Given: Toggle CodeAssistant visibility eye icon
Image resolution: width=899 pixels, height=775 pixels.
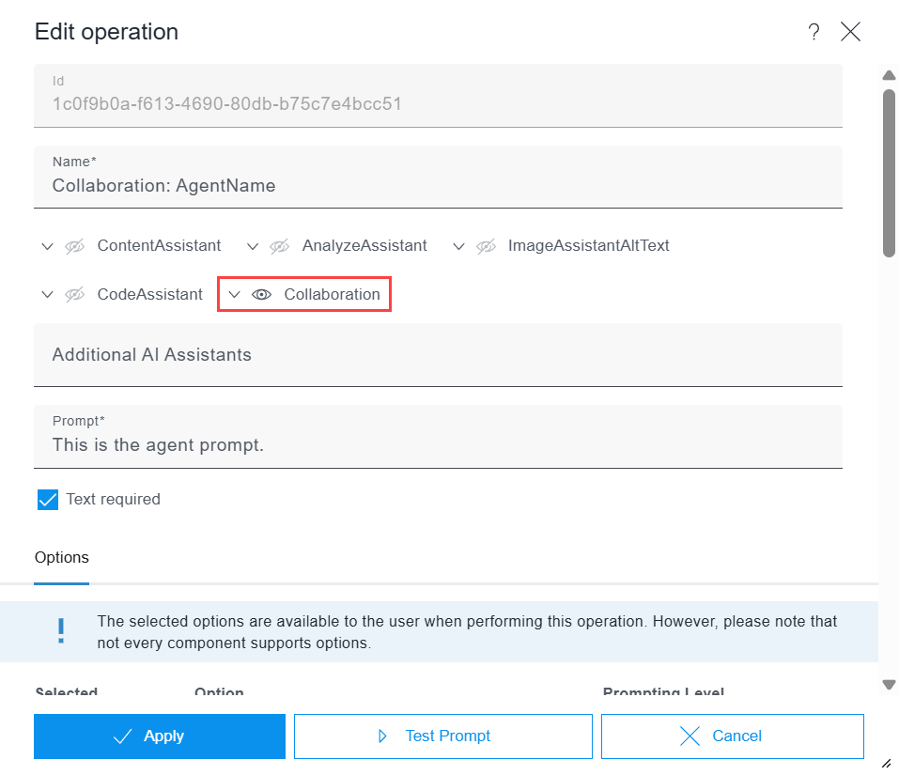Looking at the screenshot, I should pyautogui.click(x=75, y=295).
